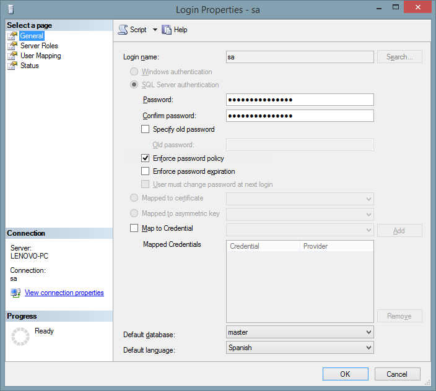Click the Script scroll icon in toolbar
Screen dimensions: 436x391
(x=123, y=30)
